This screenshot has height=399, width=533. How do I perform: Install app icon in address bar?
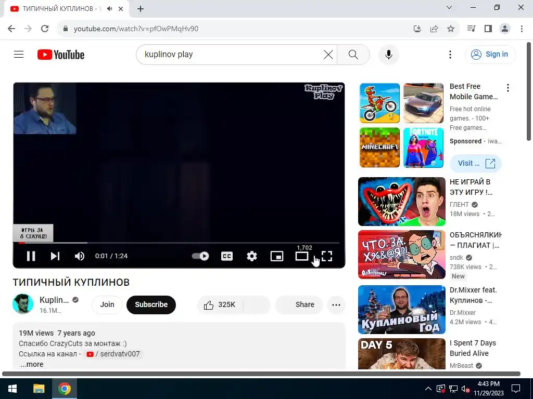tap(417, 29)
